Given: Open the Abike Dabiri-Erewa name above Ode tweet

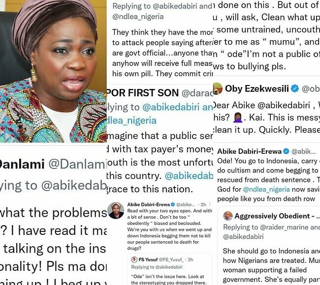Looking at the screenshot, I should 250,151.
